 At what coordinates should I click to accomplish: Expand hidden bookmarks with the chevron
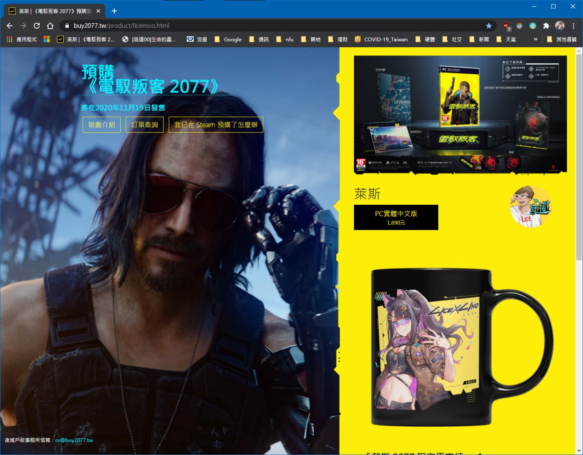click(x=536, y=40)
